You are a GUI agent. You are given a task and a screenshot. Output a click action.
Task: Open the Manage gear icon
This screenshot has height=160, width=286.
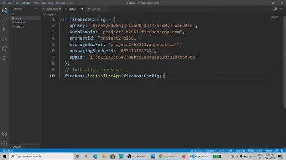click(4, 144)
